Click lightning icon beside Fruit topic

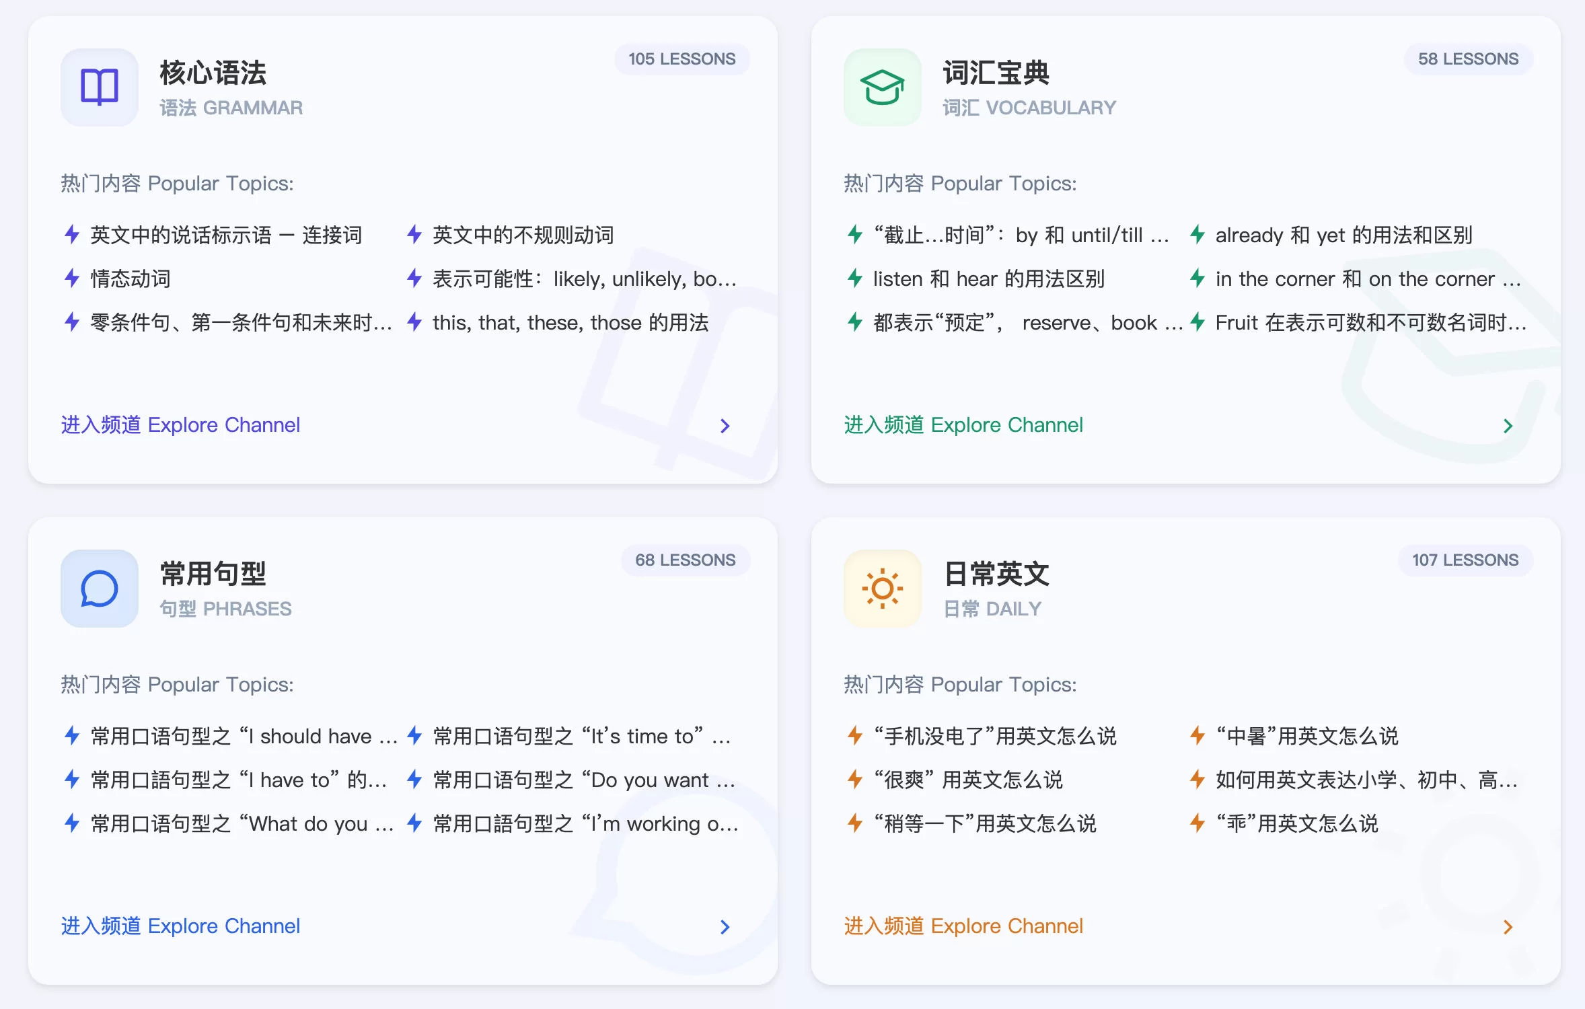1197,322
